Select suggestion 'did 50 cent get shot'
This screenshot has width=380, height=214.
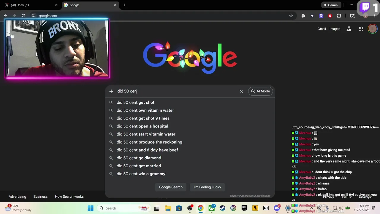(x=190, y=103)
